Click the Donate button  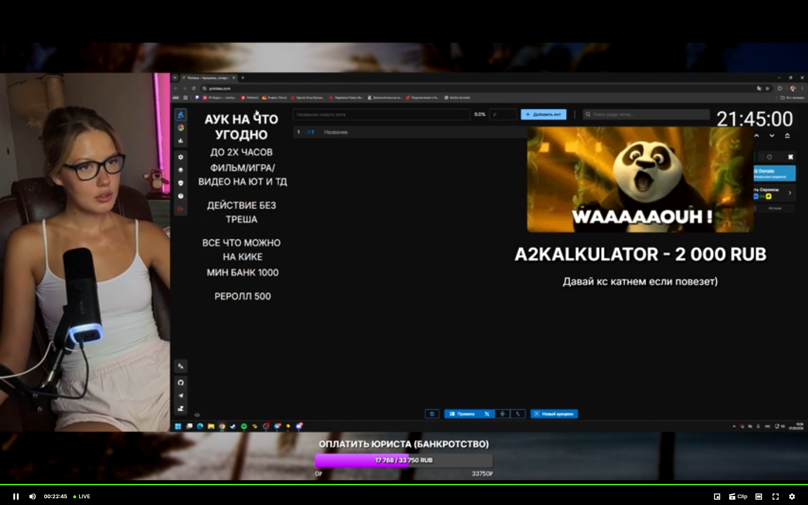(774, 173)
